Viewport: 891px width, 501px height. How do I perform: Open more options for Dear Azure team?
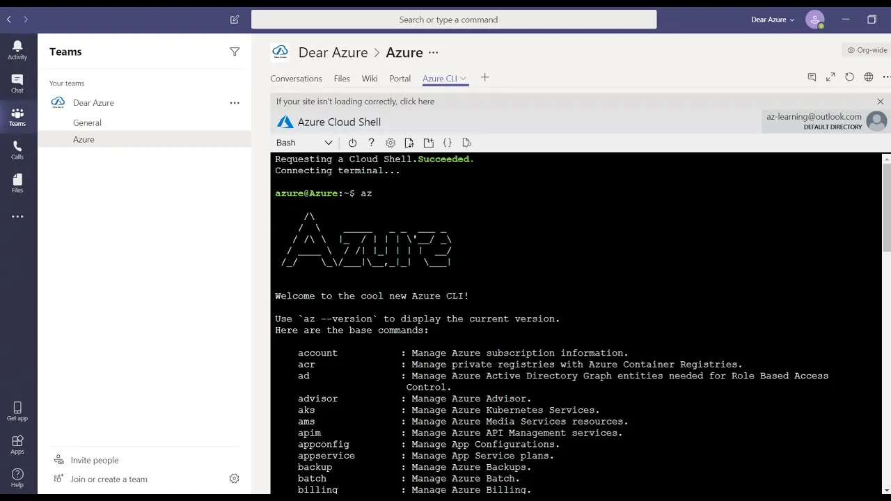pyautogui.click(x=235, y=103)
